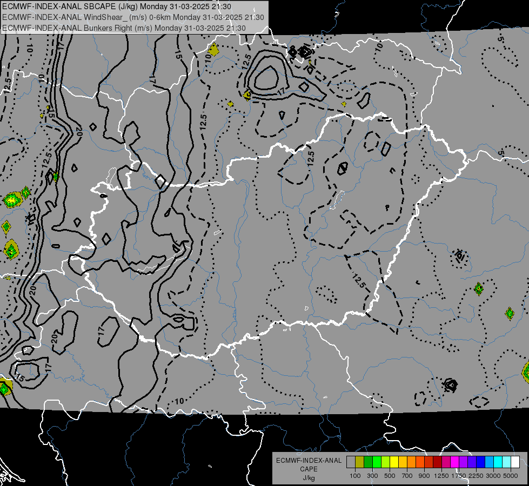This screenshot has height=486, width=529.
Task: Pick the white swatch above 5000
Action: (515, 462)
